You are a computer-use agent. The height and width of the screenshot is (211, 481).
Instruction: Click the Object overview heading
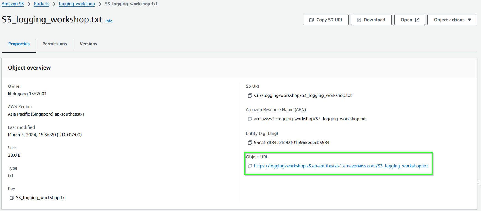pos(29,68)
